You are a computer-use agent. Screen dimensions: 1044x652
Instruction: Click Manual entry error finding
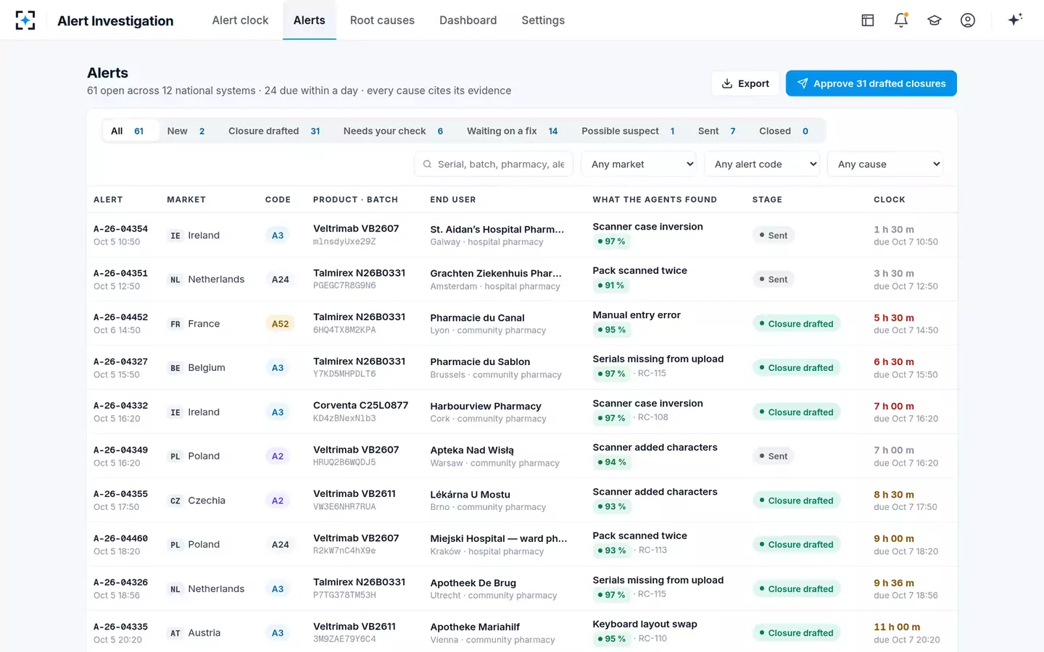[x=637, y=315]
